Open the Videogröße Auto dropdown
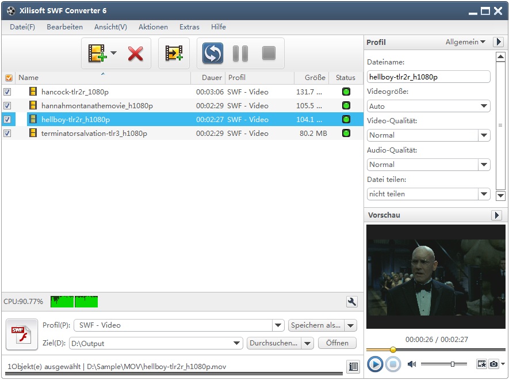The height and width of the screenshot is (380, 509). click(x=428, y=106)
